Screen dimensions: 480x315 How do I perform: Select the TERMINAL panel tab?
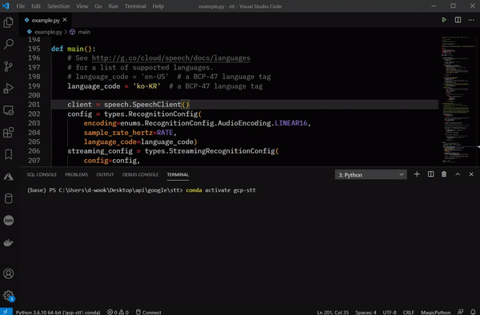[178, 174]
